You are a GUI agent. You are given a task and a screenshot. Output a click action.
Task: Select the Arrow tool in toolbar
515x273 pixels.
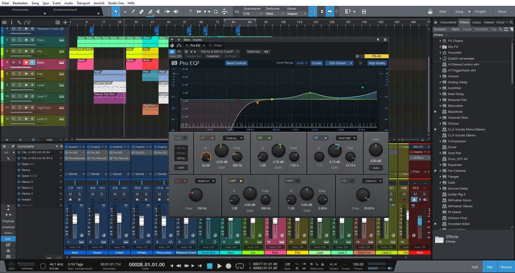(116, 12)
